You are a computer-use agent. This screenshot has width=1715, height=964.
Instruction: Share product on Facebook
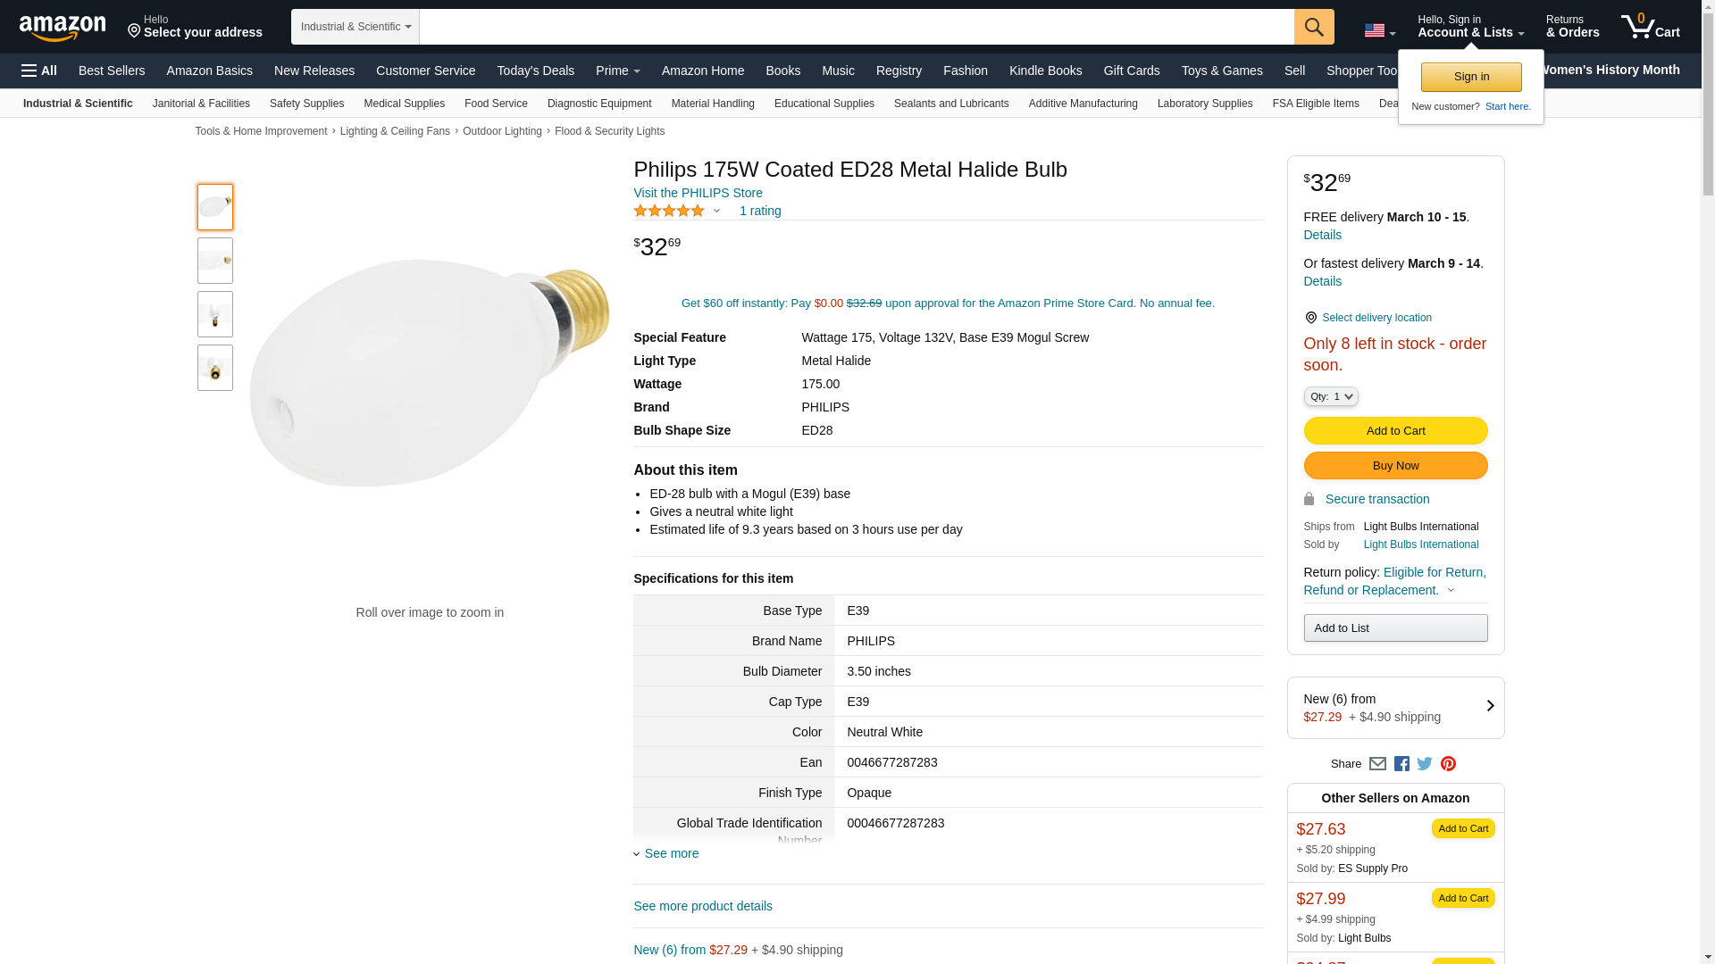[x=1401, y=764]
